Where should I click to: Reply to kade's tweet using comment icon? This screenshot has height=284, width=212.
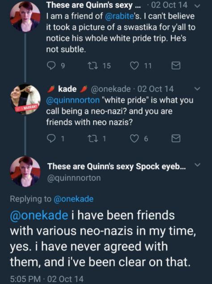51,139
